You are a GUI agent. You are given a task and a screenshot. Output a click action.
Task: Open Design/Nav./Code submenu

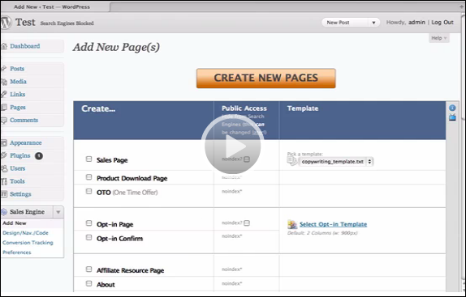coord(25,233)
